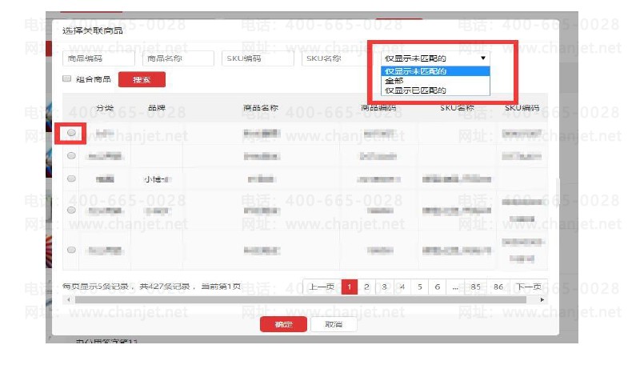Click the 品牌 column header
644x365 pixels.
tap(157, 108)
